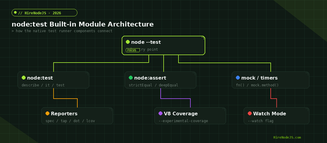Click the purple dot beside V8 Coverage

tap(160, 114)
